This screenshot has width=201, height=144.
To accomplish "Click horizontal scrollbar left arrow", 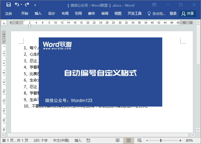I will [3, 135].
